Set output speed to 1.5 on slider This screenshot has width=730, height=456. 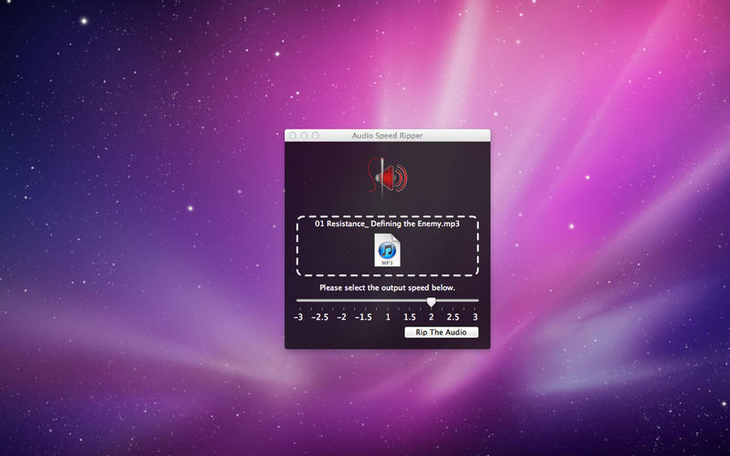coord(409,302)
